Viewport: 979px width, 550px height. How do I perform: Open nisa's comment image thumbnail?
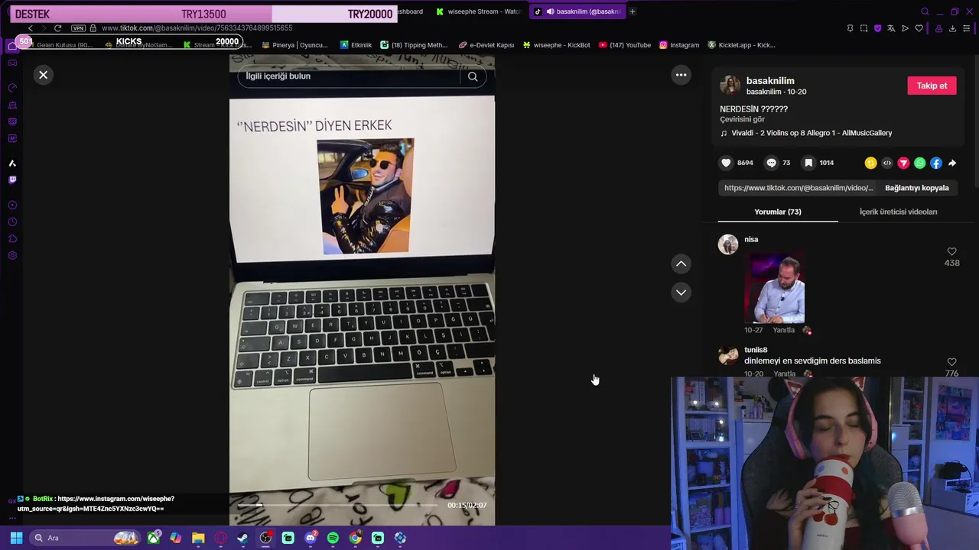[x=775, y=290]
